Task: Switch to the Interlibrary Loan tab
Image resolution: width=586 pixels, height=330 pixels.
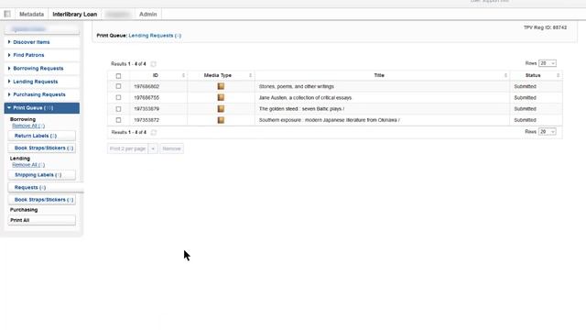Action: [75, 15]
